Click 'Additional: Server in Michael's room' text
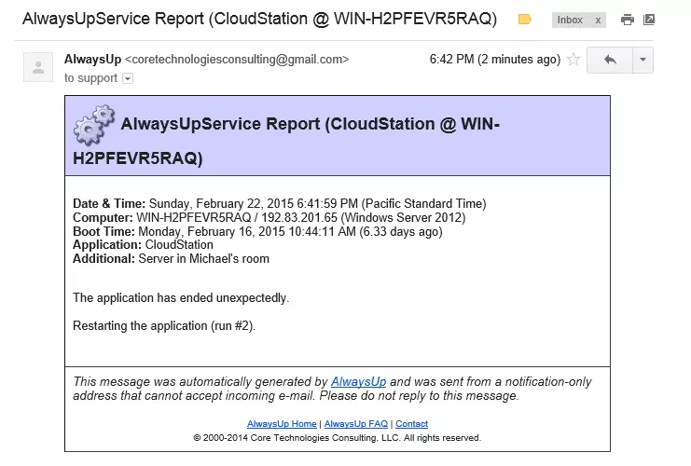Viewport: 691px width, 466px height. tap(171, 258)
